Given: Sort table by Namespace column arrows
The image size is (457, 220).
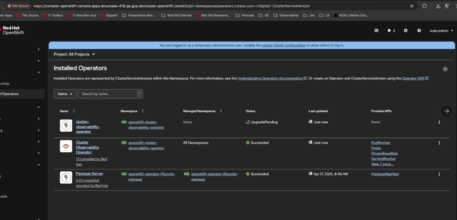Looking at the screenshot, I should pyautogui.click(x=143, y=111).
